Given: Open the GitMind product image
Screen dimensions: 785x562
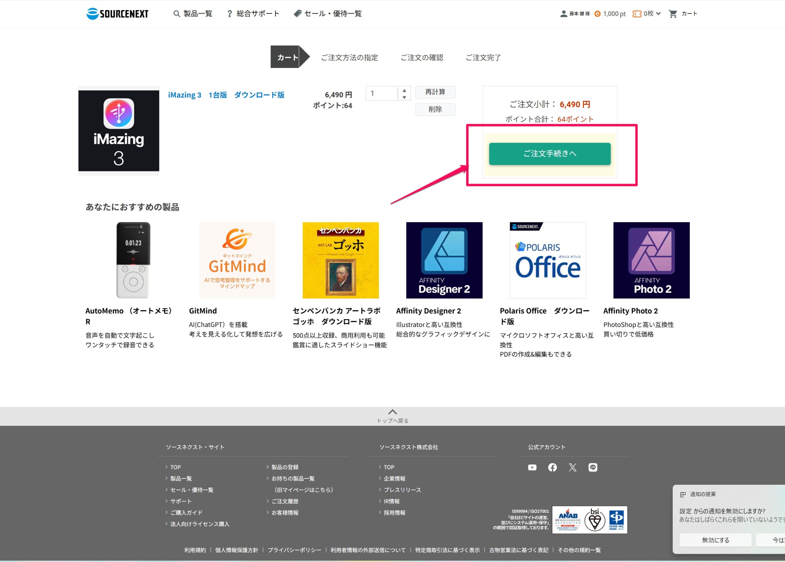Looking at the screenshot, I should click(x=237, y=260).
